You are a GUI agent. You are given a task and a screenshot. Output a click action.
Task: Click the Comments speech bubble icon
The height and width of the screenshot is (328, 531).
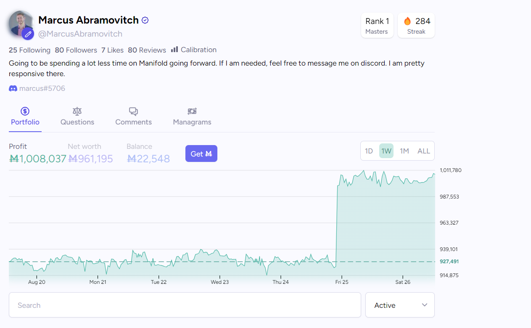pyautogui.click(x=133, y=111)
